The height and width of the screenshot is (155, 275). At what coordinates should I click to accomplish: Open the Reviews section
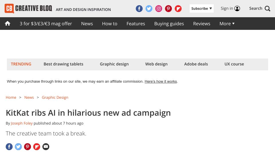click(x=202, y=24)
